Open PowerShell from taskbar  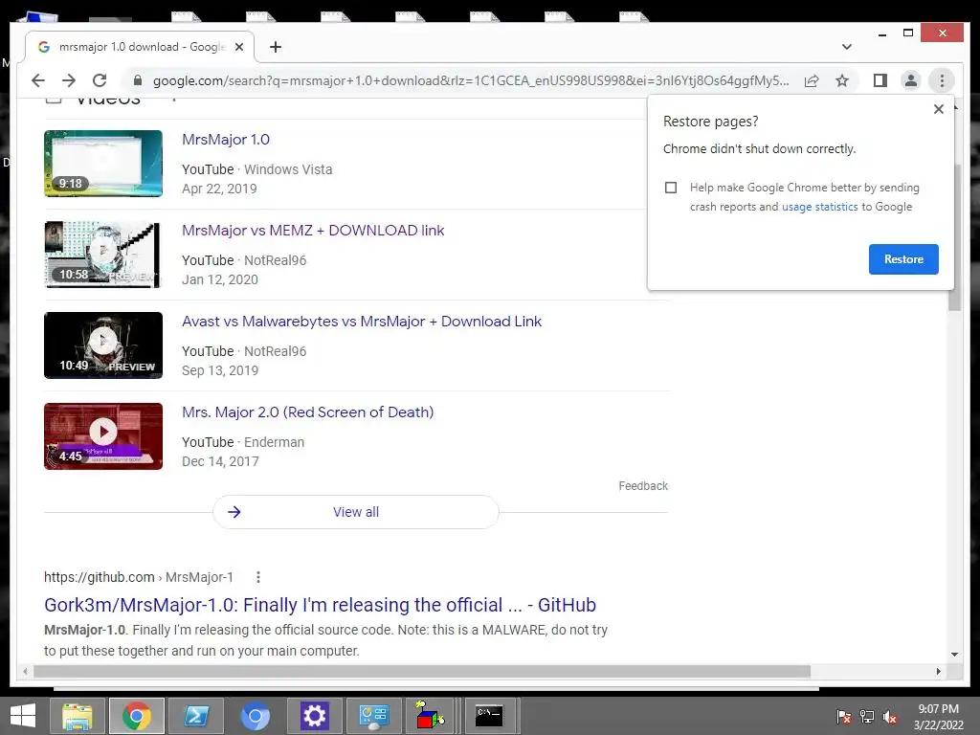(x=195, y=716)
